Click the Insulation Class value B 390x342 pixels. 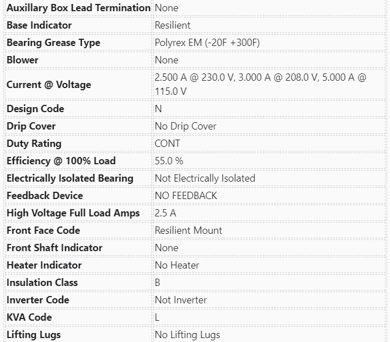[x=157, y=283]
